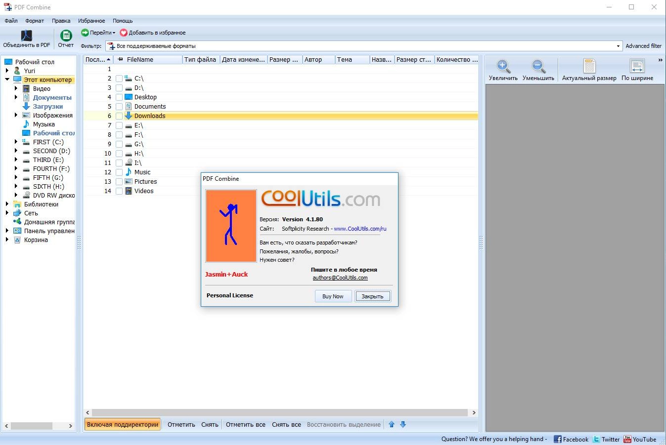666x445 pixels.
Task: Open the Перейти dropdown arrow
Action: (114, 33)
